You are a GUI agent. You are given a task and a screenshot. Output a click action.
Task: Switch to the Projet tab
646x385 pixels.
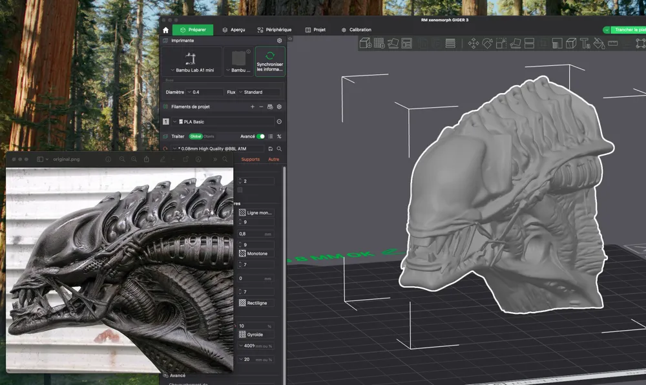(x=316, y=30)
